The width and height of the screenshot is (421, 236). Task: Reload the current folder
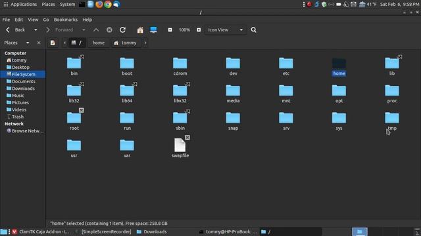123,30
